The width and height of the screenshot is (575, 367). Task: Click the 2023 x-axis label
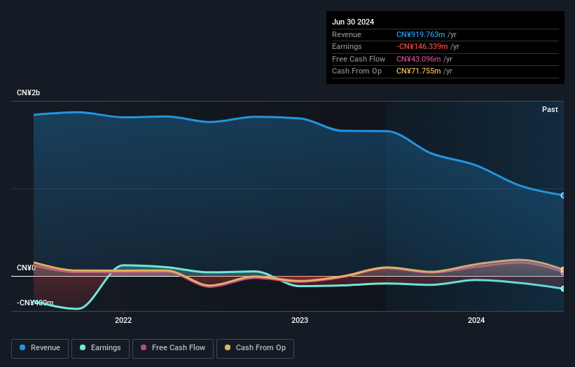300,321
